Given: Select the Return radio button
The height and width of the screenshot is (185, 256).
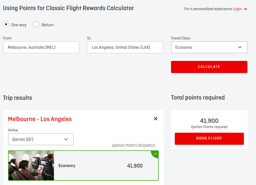Looking at the screenshot, I should click(x=36, y=24).
